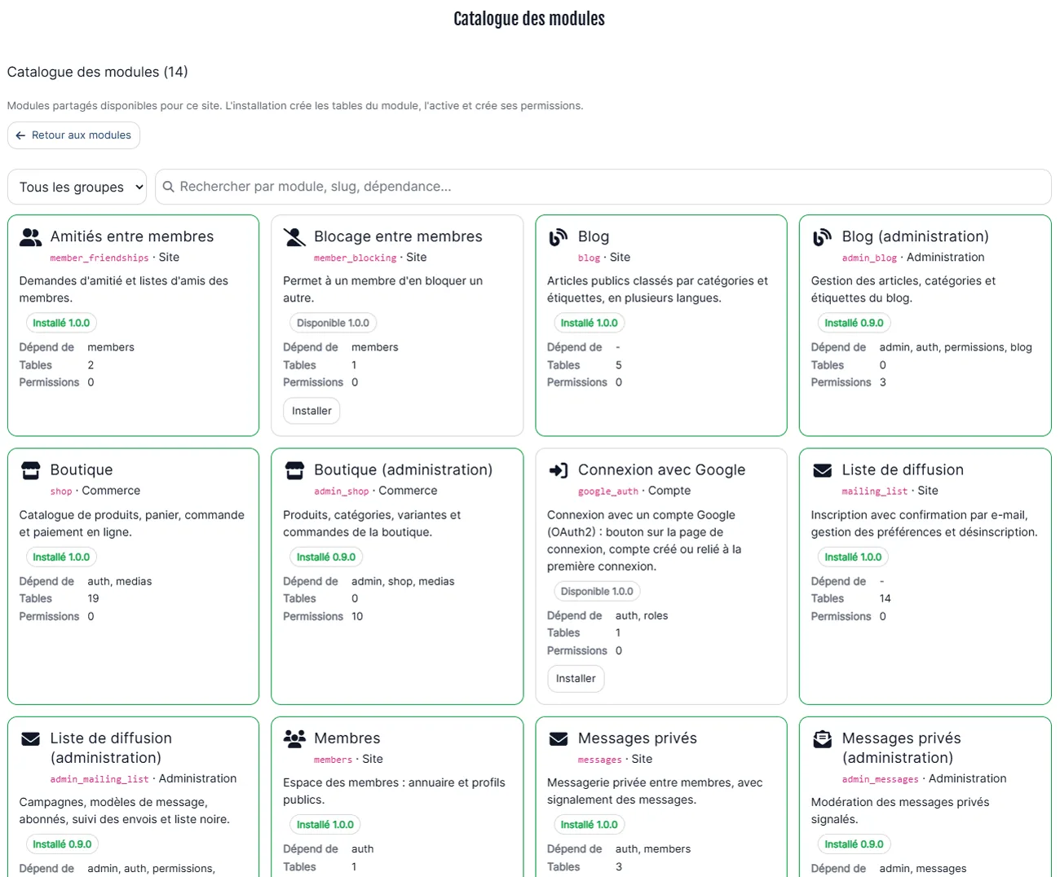Install the Blocage entre membres module
This screenshot has width=1060, height=877.
311,411
